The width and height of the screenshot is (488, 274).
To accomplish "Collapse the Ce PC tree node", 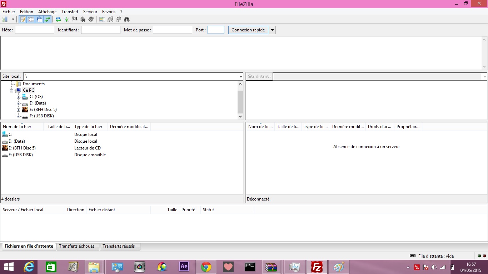I will coord(12,91).
